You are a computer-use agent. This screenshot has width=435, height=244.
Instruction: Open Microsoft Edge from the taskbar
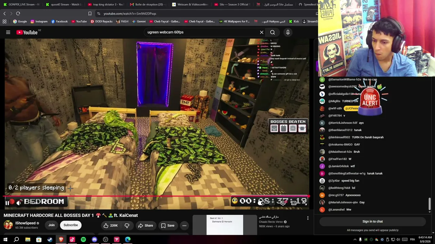coord(128,240)
